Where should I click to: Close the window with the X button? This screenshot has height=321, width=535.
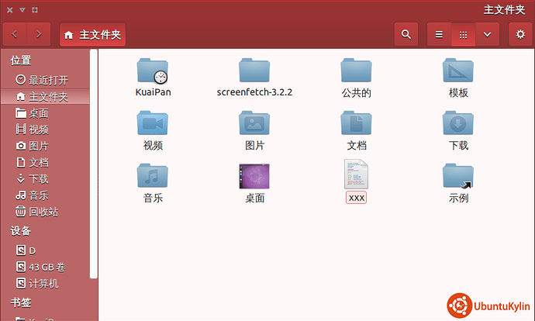10,10
